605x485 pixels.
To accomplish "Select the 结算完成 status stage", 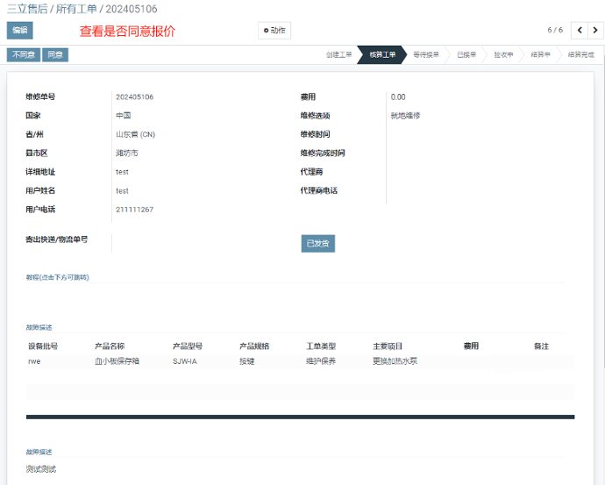I will pos(580,54).
